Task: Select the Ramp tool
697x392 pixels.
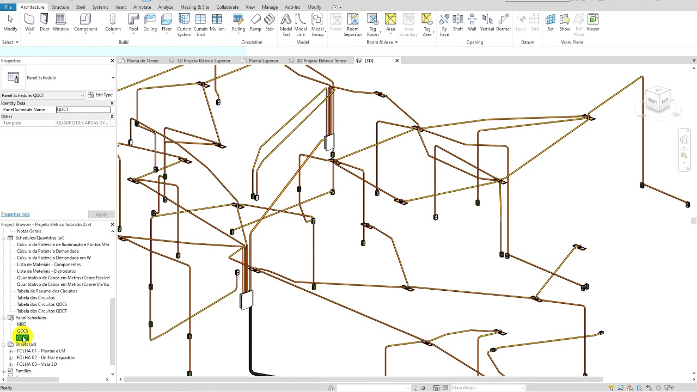Action: point(255,23)
